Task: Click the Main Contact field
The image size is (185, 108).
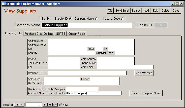Action: pyautogui.click(x=116, y=59)
